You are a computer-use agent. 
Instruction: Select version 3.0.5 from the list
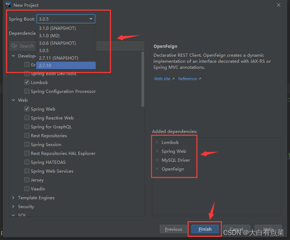click(x=66, y=50)
